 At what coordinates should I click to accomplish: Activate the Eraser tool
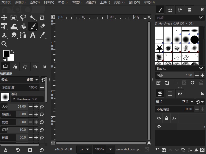tap(42, 26)
